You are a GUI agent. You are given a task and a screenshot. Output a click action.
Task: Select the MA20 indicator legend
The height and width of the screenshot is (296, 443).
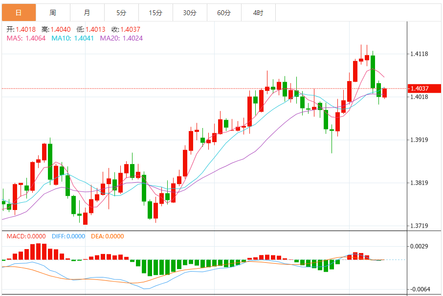121,38
